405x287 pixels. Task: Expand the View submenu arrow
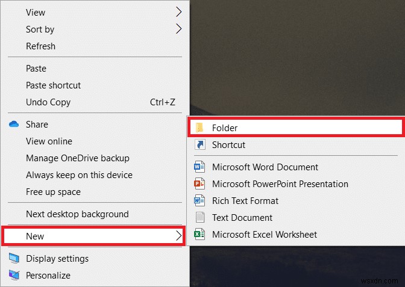click(x=178, y=12)
